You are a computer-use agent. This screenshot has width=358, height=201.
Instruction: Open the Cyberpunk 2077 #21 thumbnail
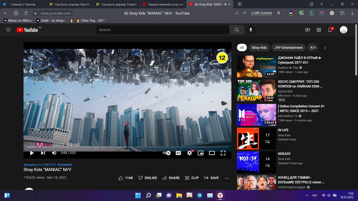[x=256, y=66]
